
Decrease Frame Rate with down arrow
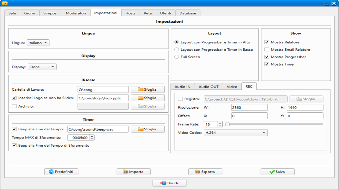tap(220, 126)
